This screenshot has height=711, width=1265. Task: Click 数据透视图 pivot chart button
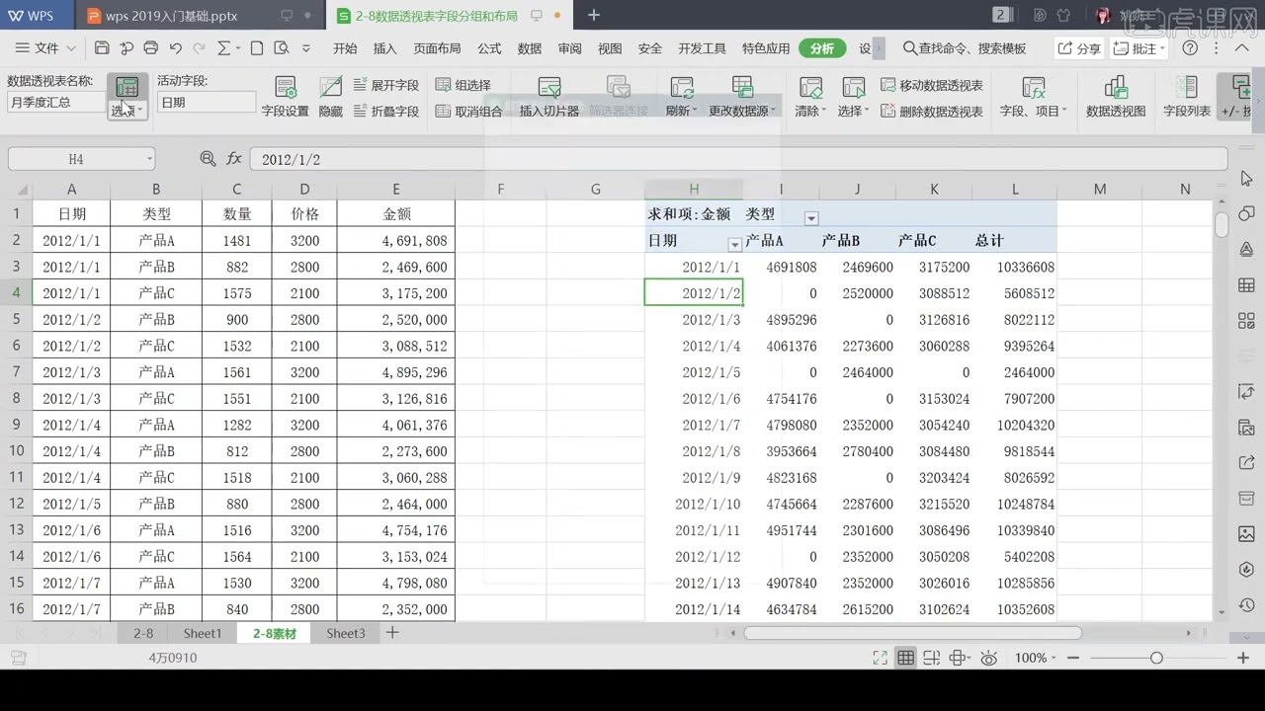[x=1116, y=98]
